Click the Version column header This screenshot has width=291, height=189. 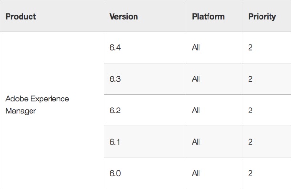(x=145, y=16)
